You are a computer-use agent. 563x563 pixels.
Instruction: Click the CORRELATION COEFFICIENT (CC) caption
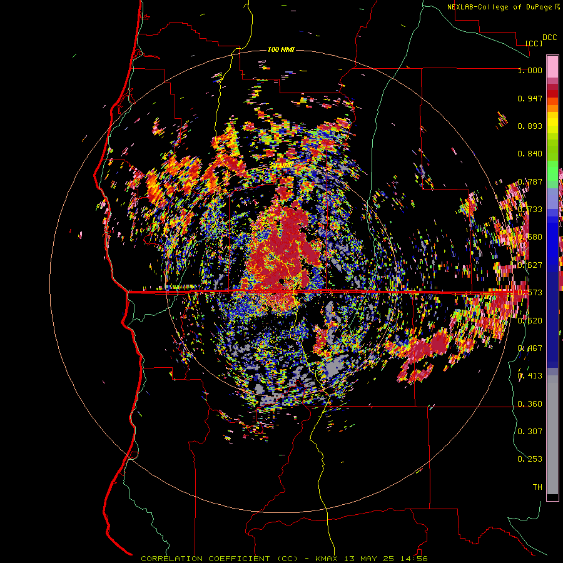pos(220,559)
